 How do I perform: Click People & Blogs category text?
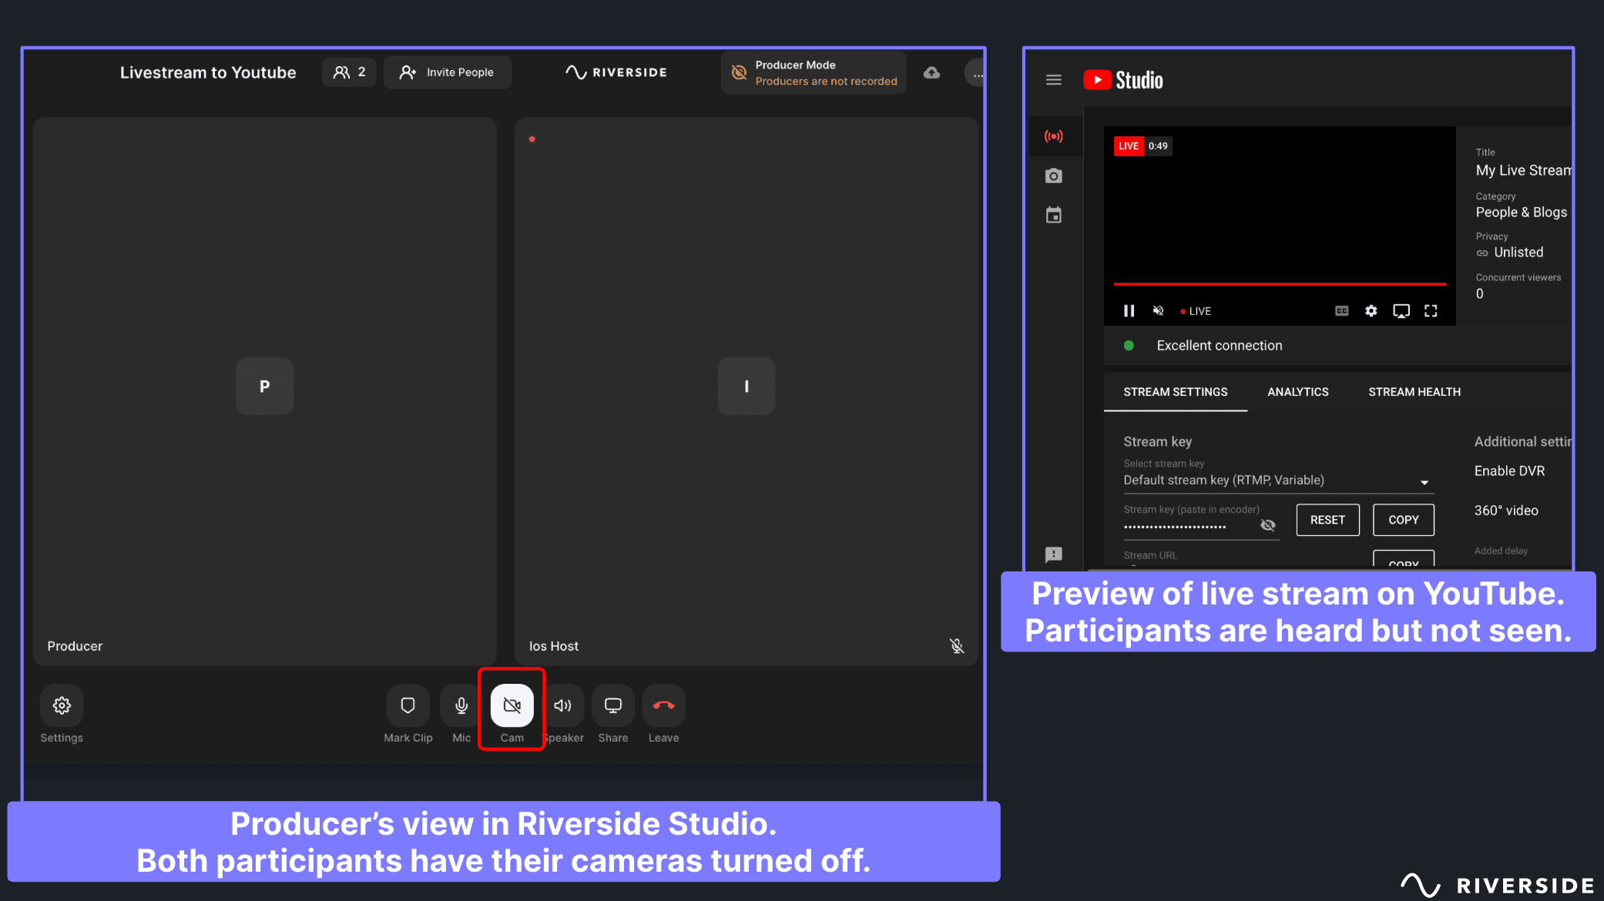point(1521,212)
